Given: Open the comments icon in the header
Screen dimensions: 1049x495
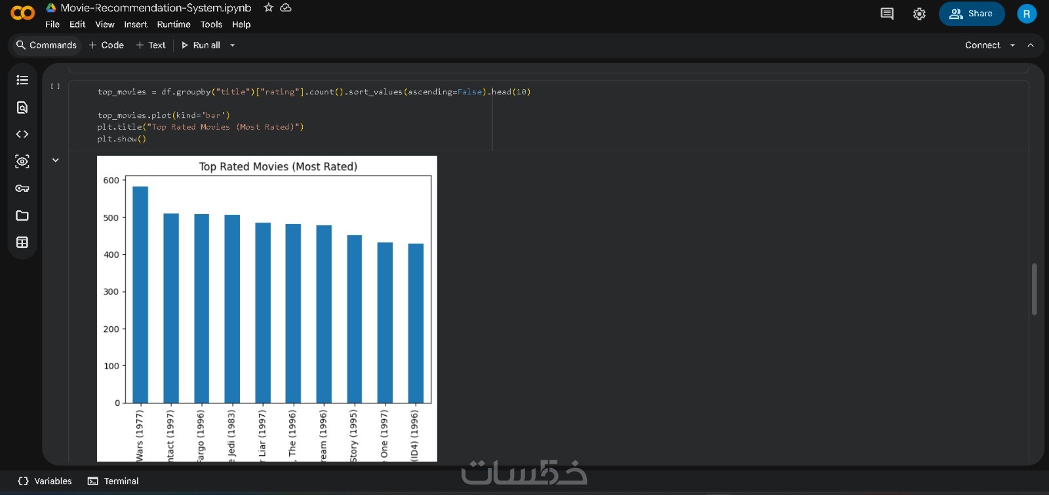Looking at the screenshot, I should coord(887,14).
